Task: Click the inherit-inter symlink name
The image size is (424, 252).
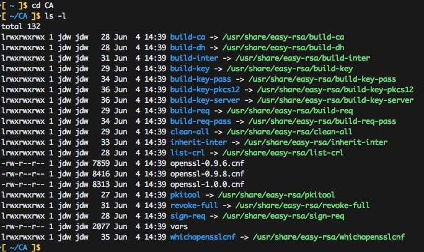Action: (195, 142)
